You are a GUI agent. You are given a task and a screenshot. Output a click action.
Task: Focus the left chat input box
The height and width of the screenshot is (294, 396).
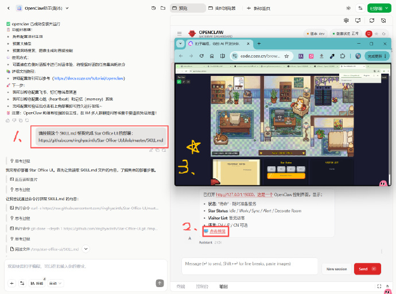pyautogui.click(x=86, y=266)
